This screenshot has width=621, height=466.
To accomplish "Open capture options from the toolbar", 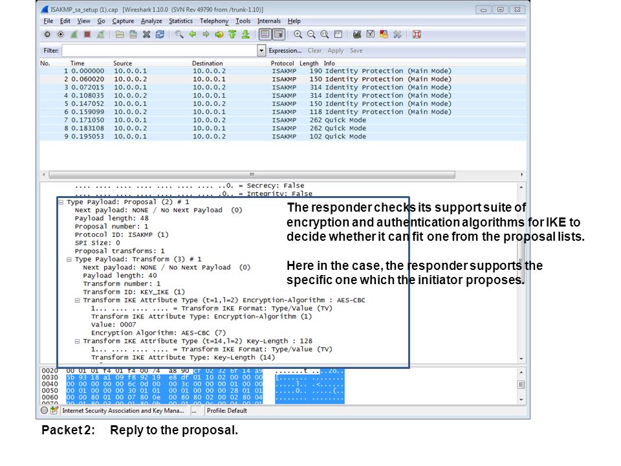I will (x=61, y=34).
